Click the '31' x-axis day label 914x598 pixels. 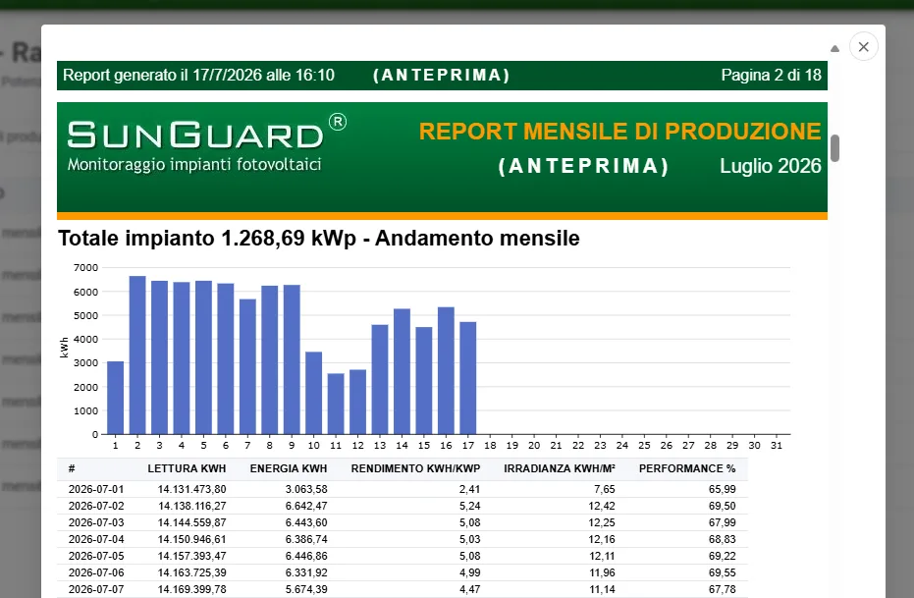point(777,445)
